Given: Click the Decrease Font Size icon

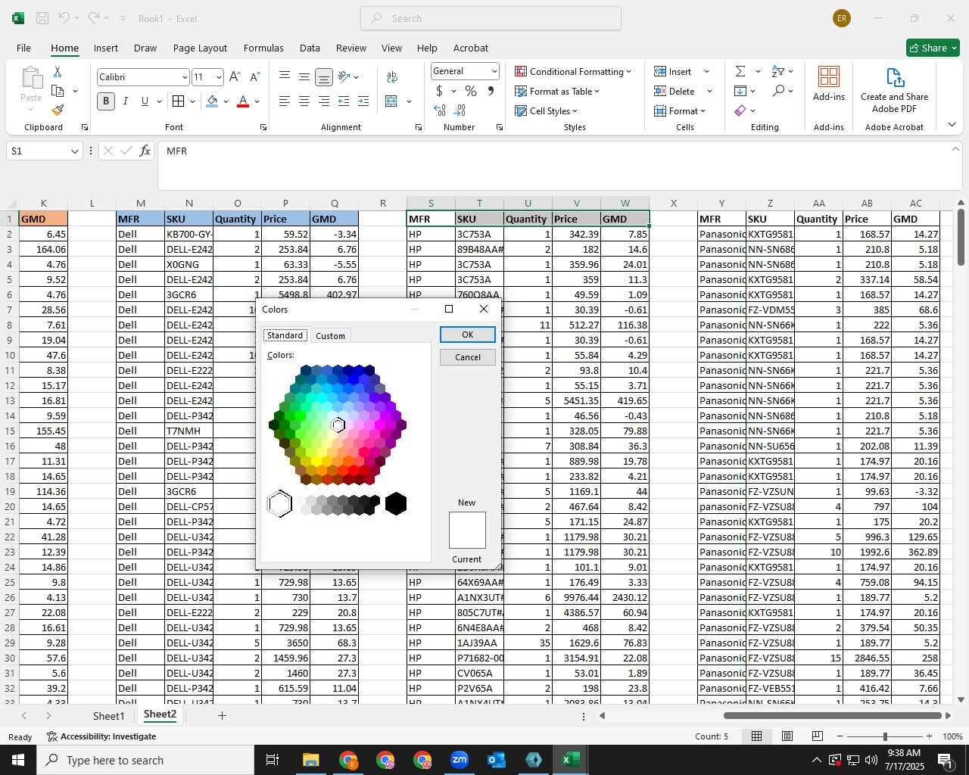Looking at the screenshot, I should click(254, 76).
